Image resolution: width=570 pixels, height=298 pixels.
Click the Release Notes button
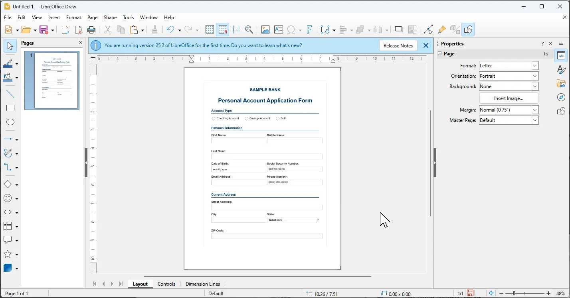click(398, 46)
